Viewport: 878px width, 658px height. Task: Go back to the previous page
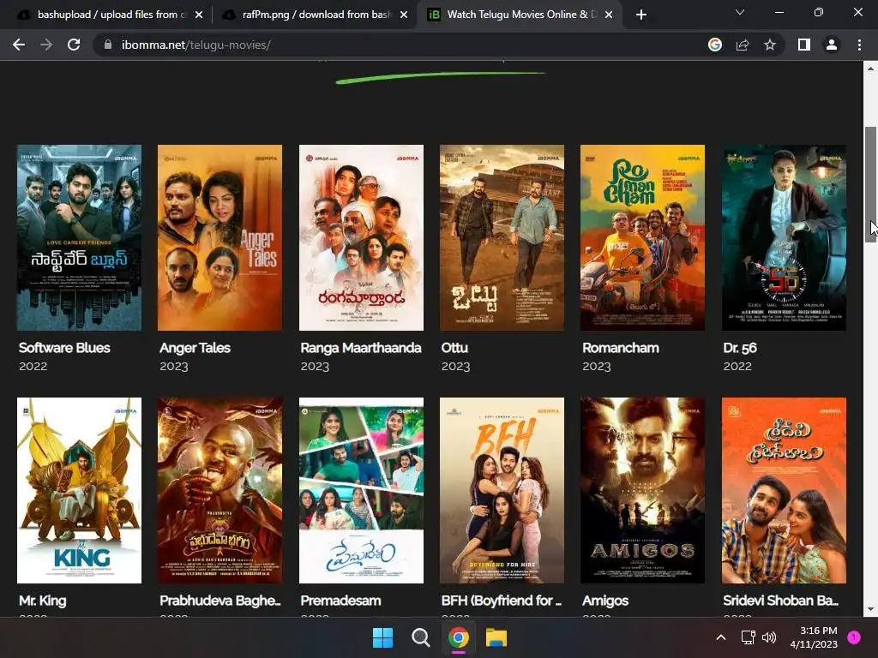pos(19,45)
